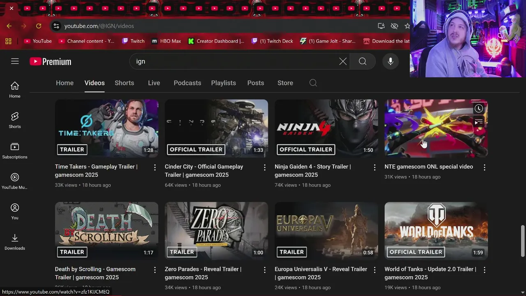Open the You section in sidebar

(x=15, y=212)
